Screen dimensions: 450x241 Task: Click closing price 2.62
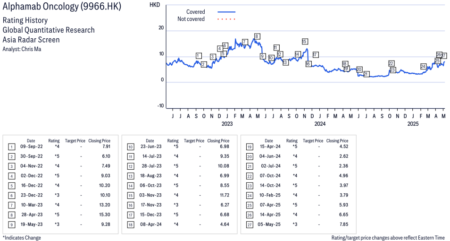343,156
